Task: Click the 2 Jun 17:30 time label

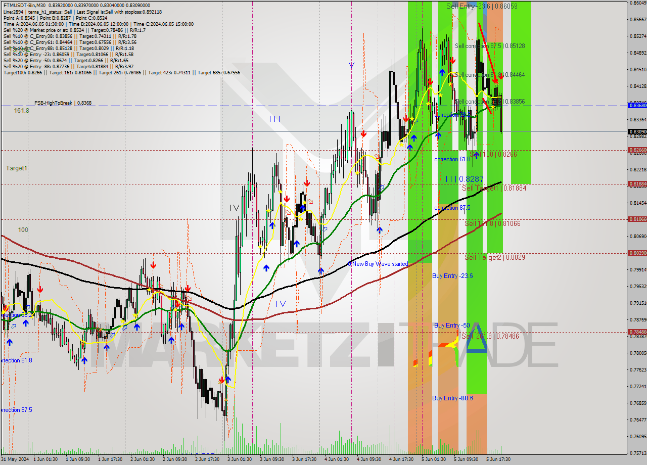Action: 208,459
